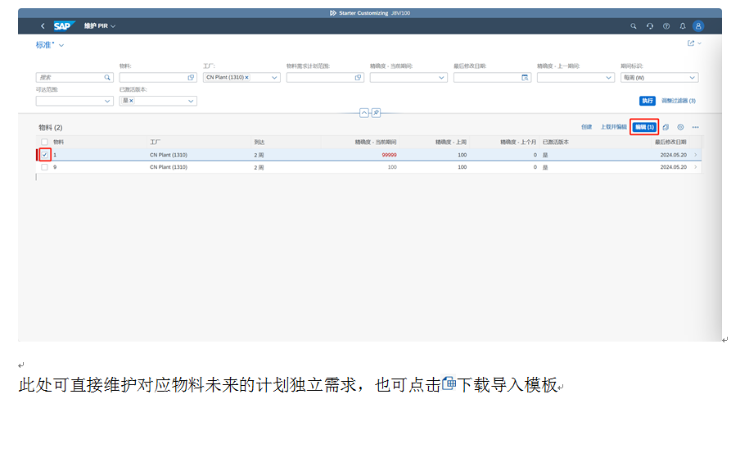Click the 调整过滤器 (3) link
Image resolution: width=731 pixels, height=467 pixels.
click(x=679, y=101)
